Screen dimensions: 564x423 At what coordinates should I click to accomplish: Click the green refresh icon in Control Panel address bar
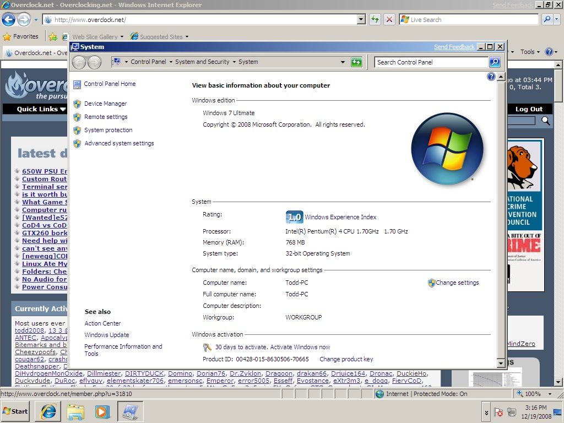[356, 62]
